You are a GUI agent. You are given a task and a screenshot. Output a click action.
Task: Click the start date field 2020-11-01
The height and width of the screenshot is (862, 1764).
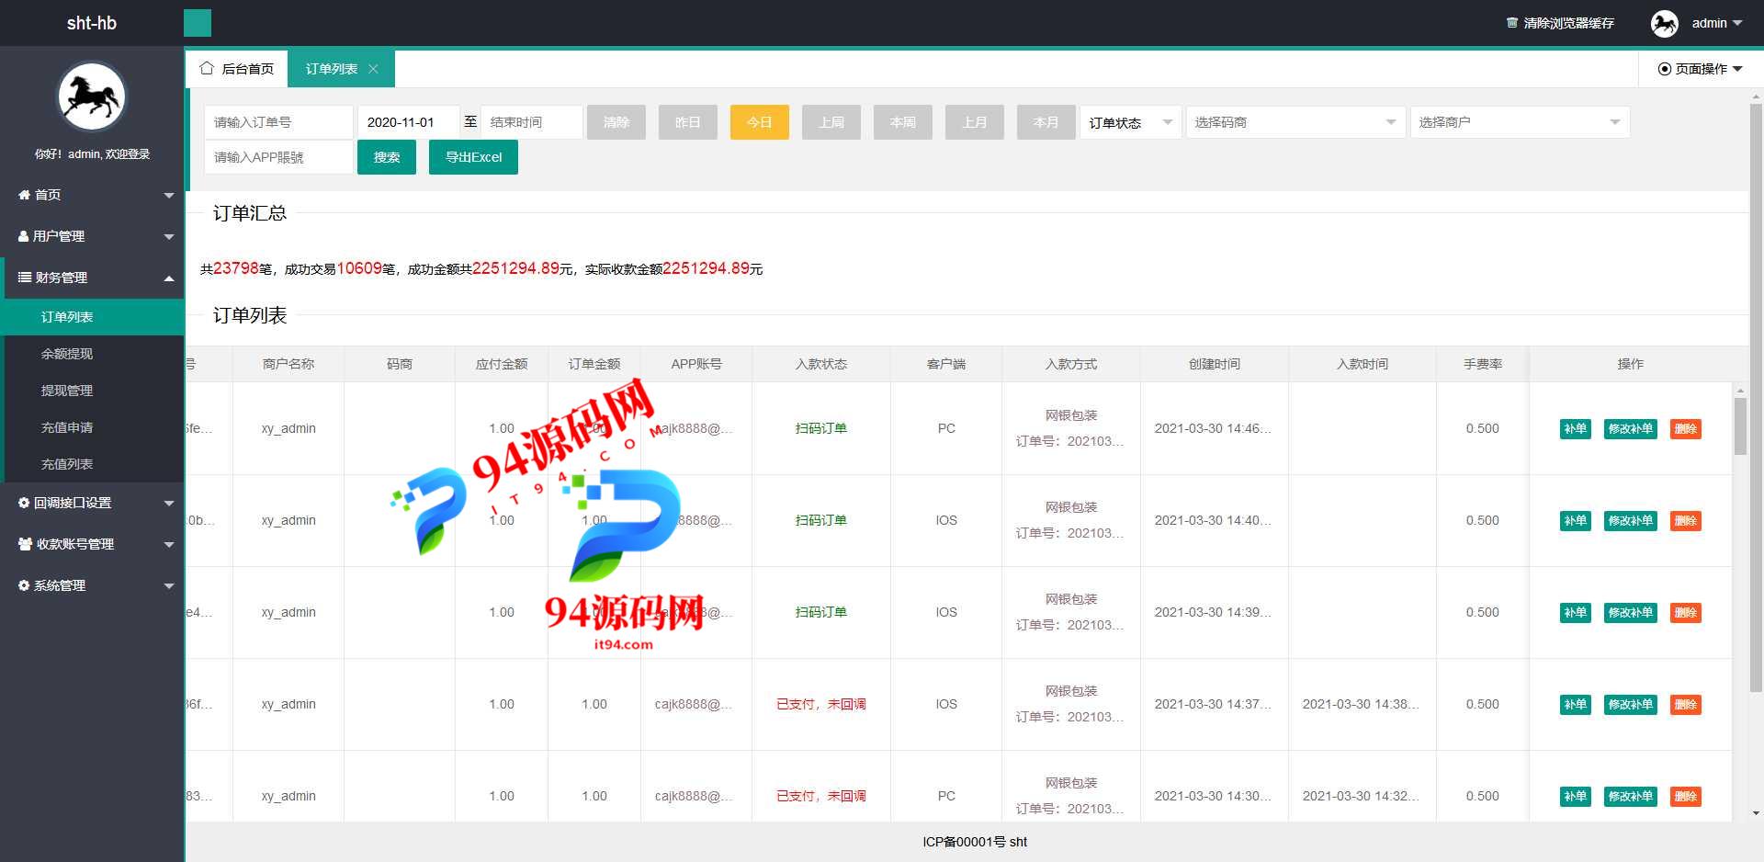tap(409, 122)
